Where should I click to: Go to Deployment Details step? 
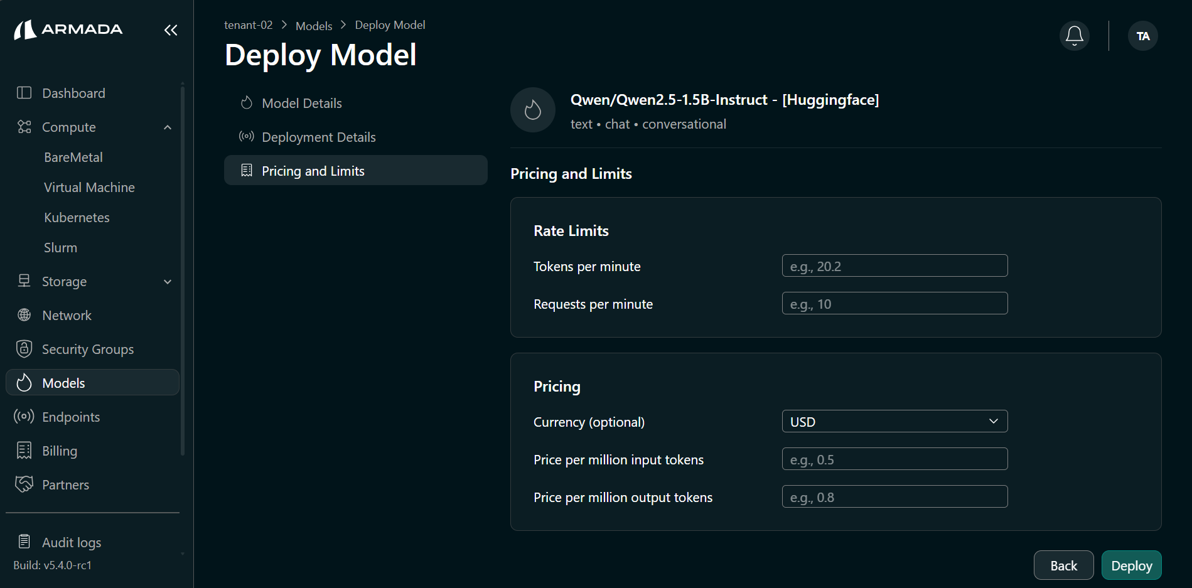coord(356,137)
